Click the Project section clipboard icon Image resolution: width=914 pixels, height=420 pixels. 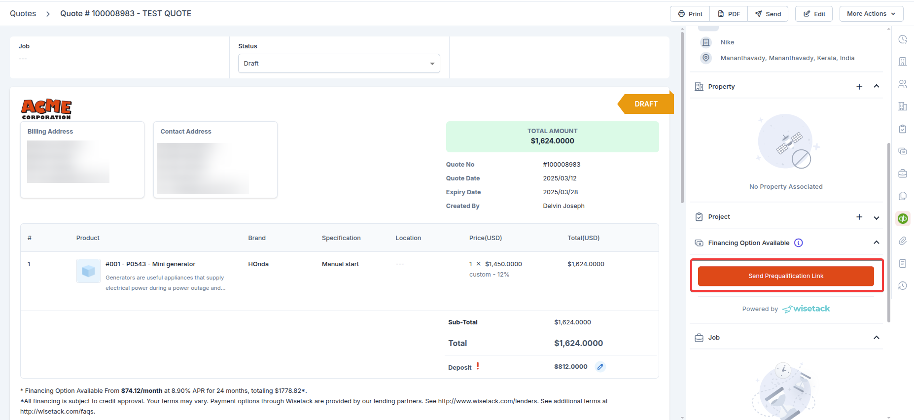(x=699, y=217)
